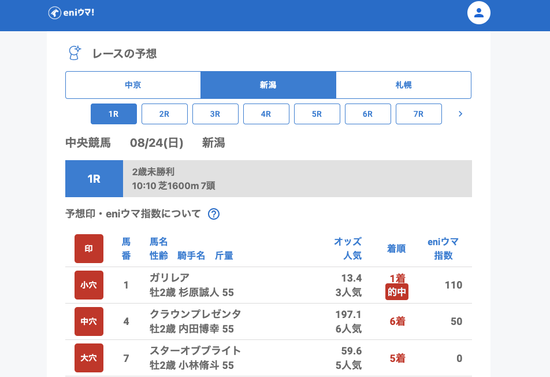
Task: Click the race prediction head icon
Action: [75, 53]
